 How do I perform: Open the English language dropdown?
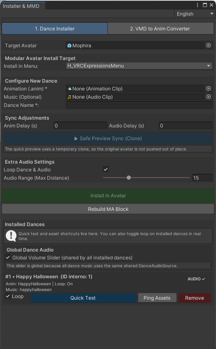194,14
